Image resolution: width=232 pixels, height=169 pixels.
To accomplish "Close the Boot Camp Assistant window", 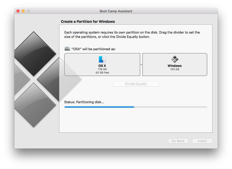I will click(18, 11).
